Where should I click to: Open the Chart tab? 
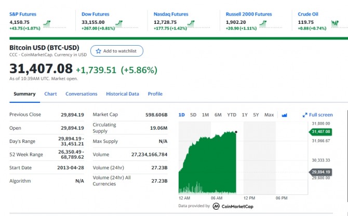tap(50, 94)
